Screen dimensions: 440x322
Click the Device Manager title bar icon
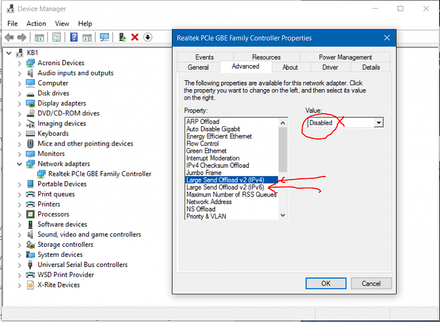pyautogui.click(x=11, y=9)
